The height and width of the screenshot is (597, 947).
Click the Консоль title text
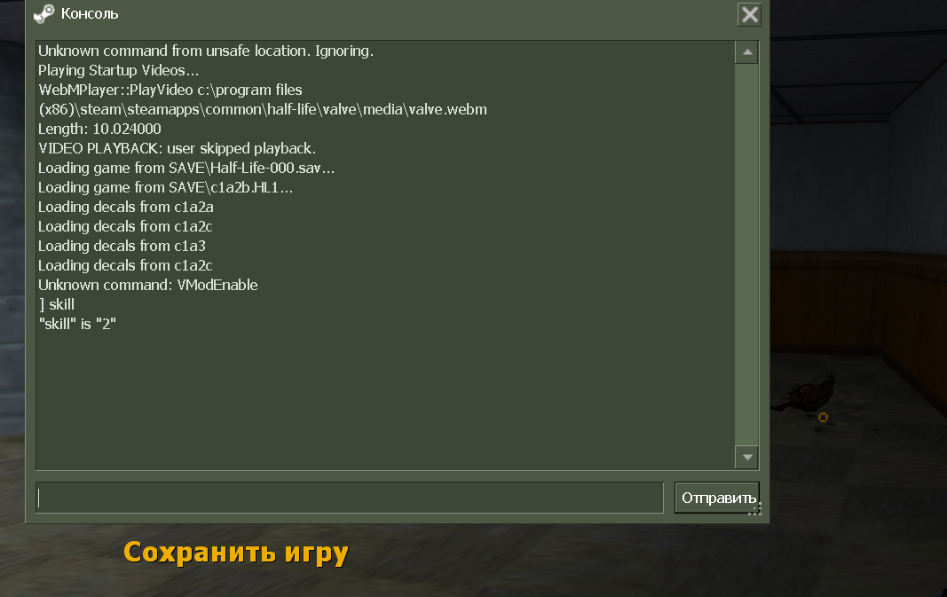click(90, 14)
